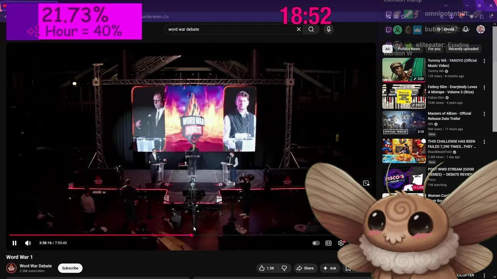Open the player settings gear
The height and width of the screenshot is (279, 497).
pos(341,243)
